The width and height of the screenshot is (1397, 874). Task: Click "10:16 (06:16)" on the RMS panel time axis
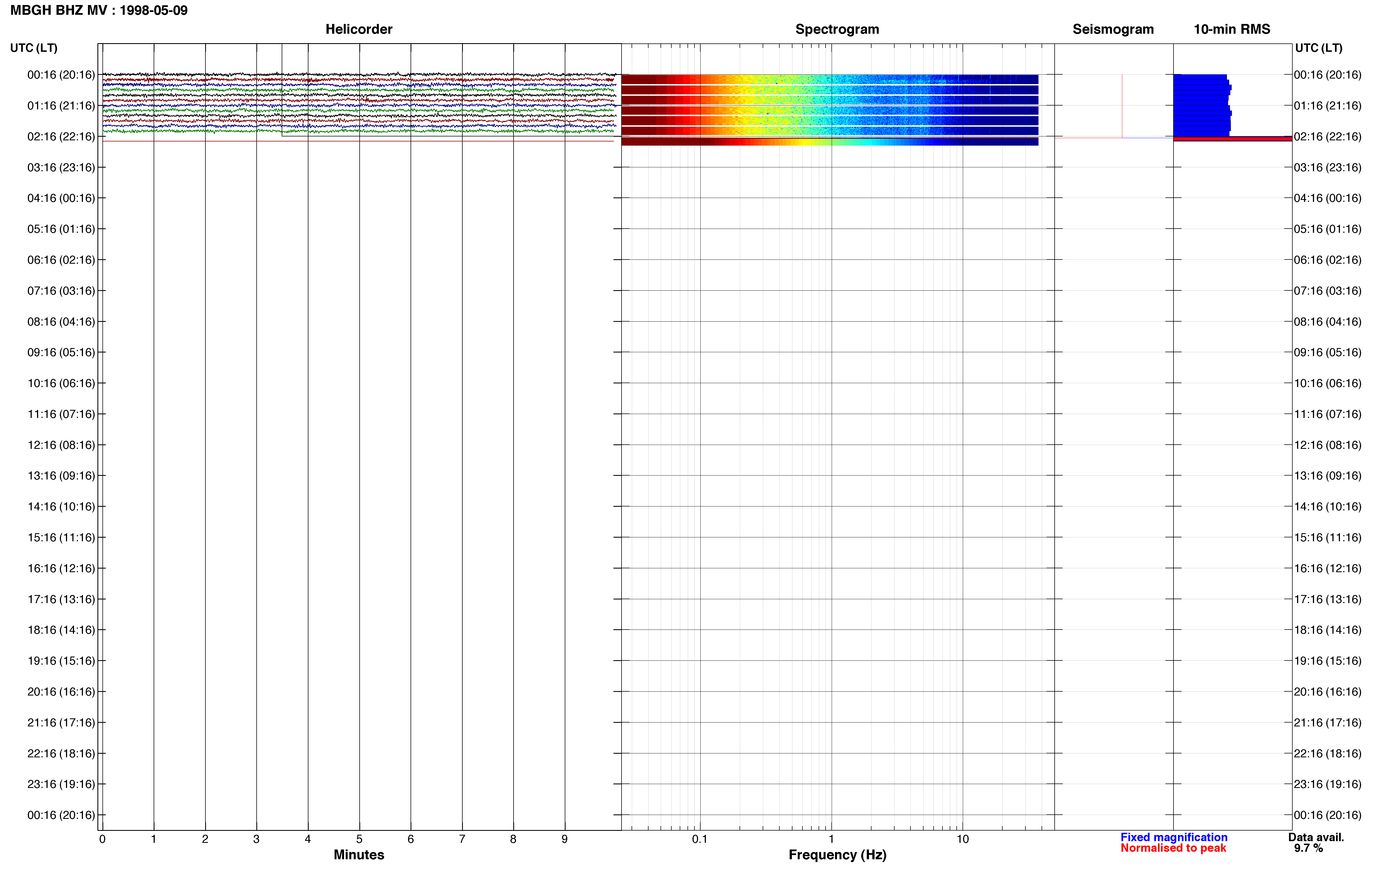1328,383
